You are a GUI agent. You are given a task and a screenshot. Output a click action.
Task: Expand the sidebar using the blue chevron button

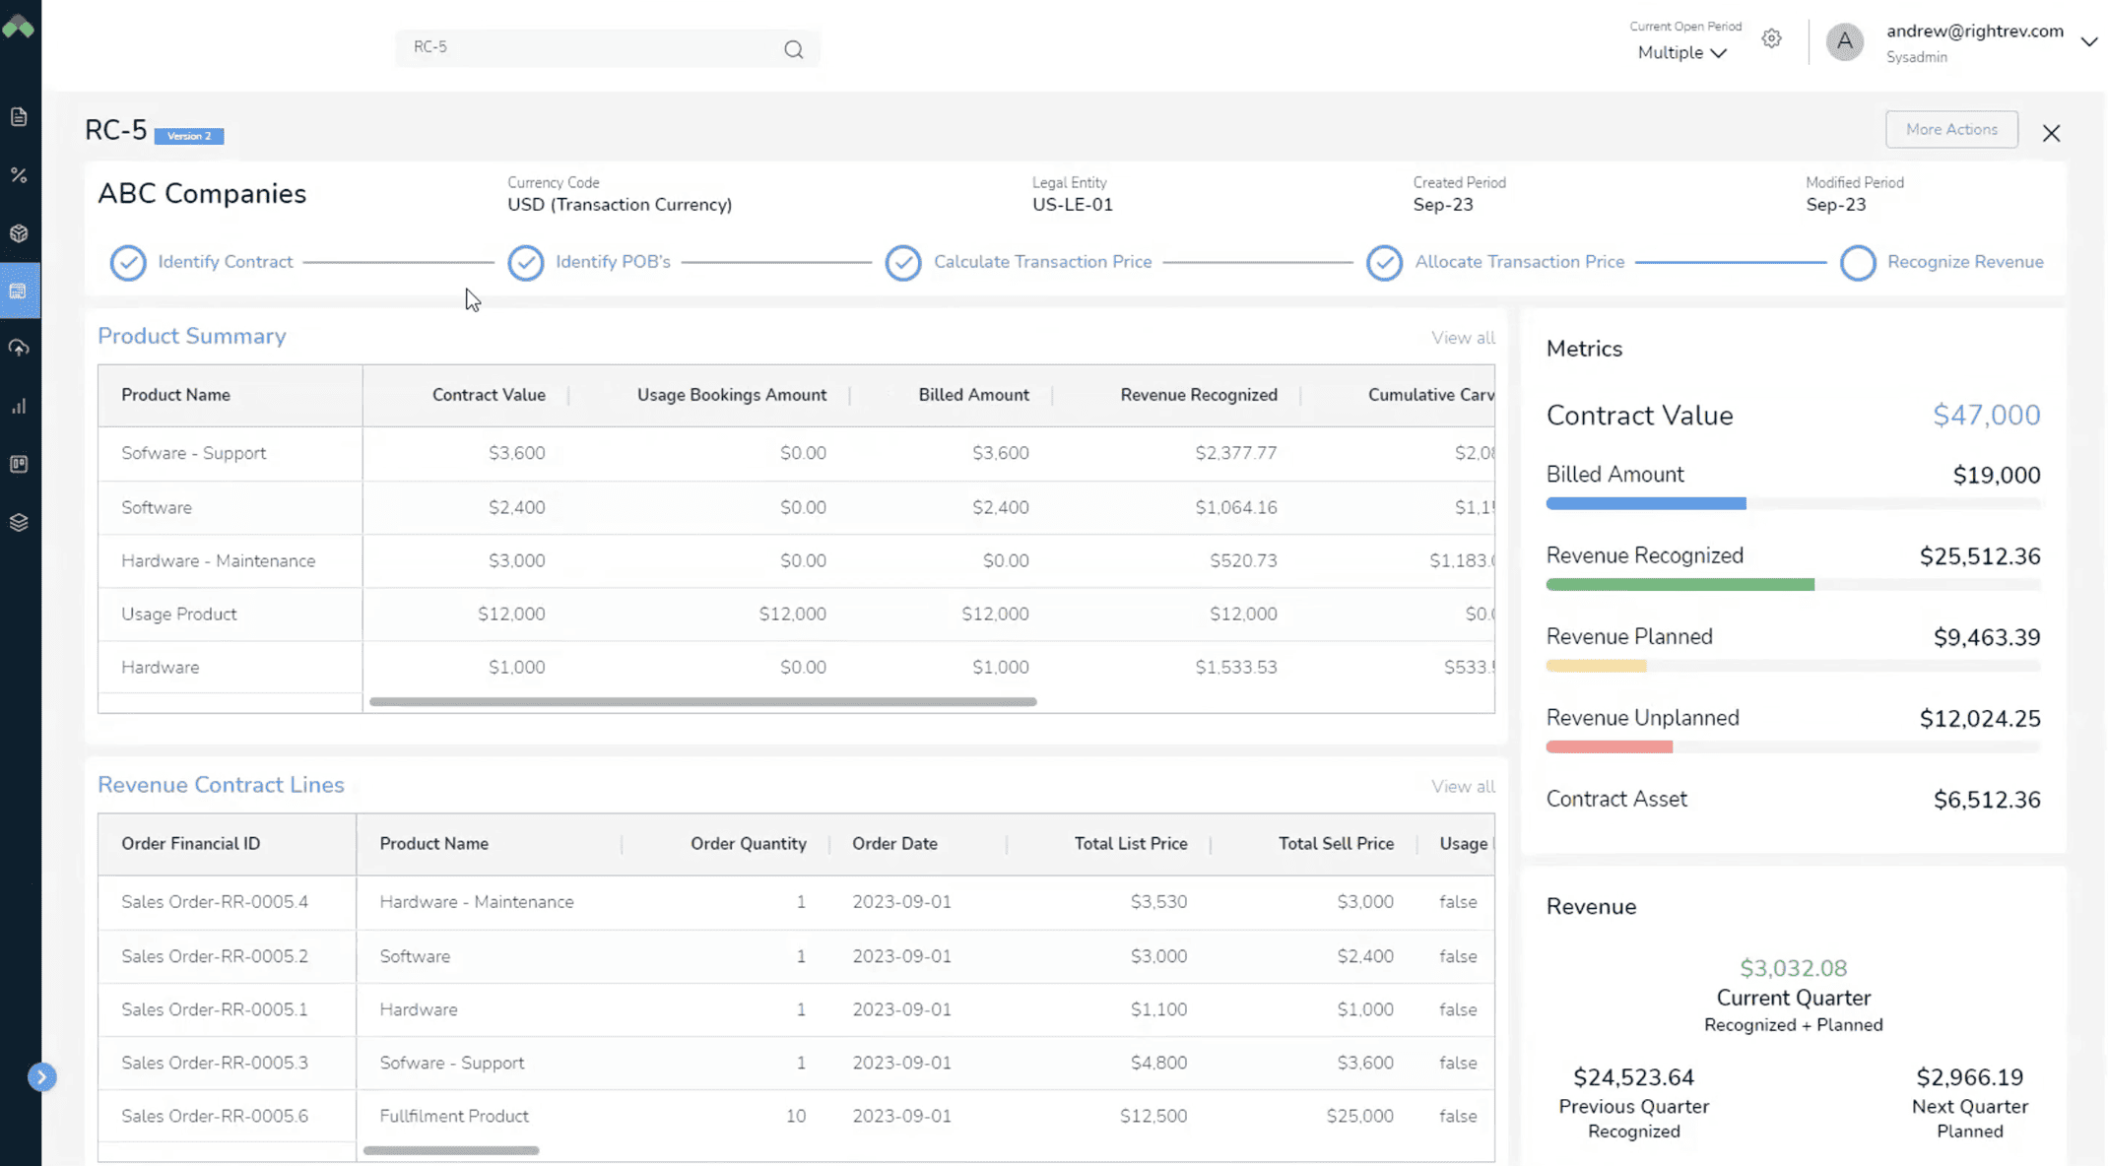pos(41,1077)
